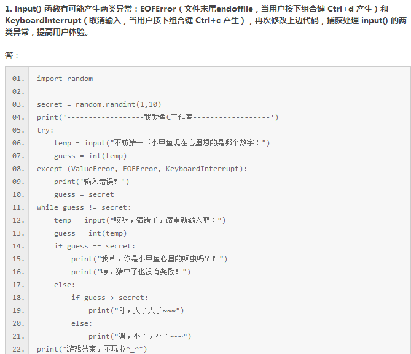Click line number 01.

[18, 79]
